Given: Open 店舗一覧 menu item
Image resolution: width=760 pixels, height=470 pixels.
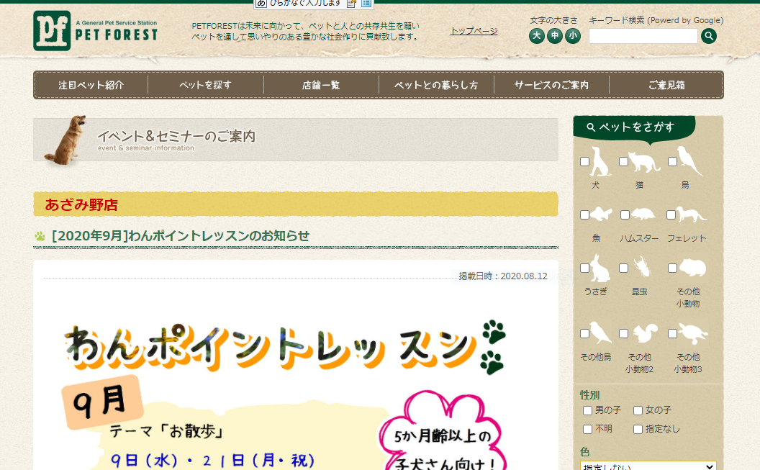Looking at the screenshot, I should pyautogui.click(x=321, y=85).
